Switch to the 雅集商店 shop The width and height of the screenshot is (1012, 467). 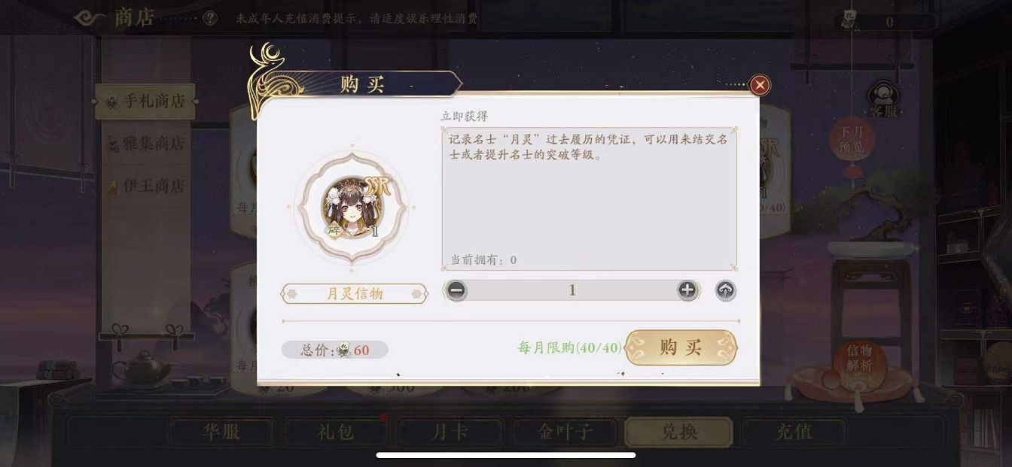click(145, 144)
